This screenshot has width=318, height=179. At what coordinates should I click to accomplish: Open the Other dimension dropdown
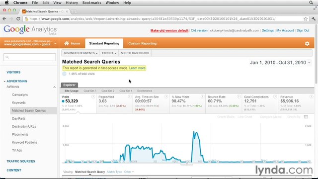point(129,172)
